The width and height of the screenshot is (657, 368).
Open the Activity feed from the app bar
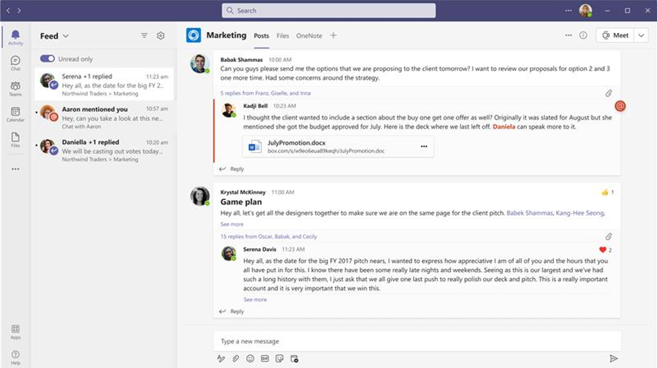click(15, 37)
